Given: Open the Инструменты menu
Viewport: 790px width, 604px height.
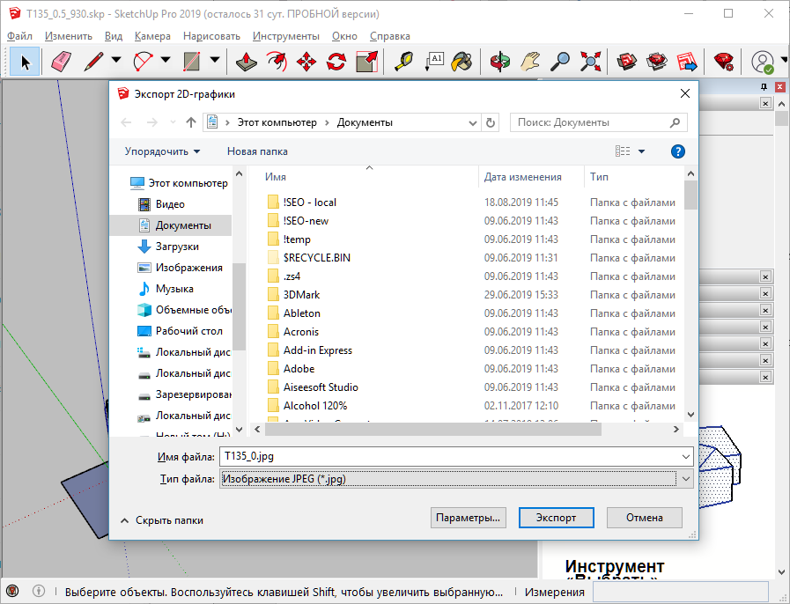Looking at the screenshot, I should click(x=285, y=36).
